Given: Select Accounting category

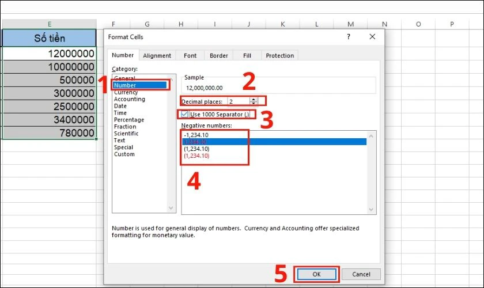Looking at the screenshot, I should 129,99.
